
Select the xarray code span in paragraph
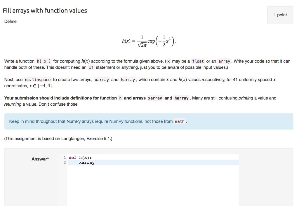click(x=102, y=79)
